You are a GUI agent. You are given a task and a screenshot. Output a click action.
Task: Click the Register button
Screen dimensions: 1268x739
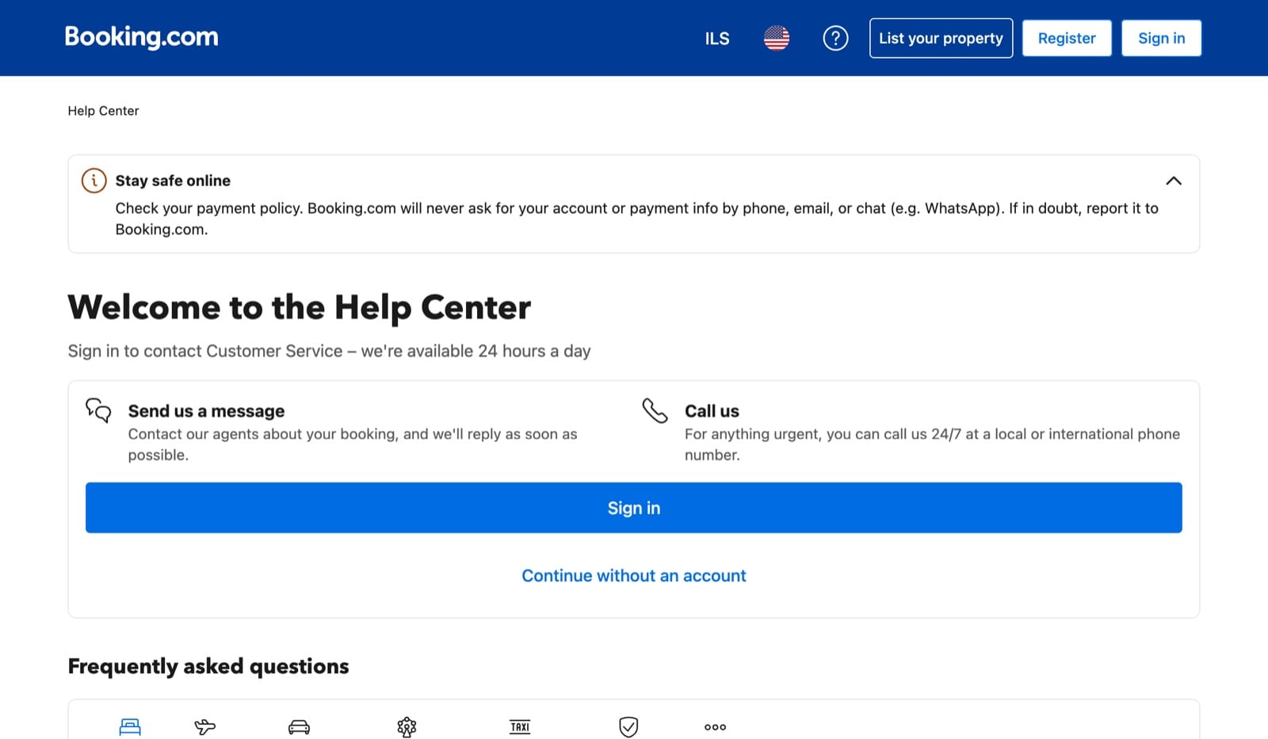tap(1067, 38)
